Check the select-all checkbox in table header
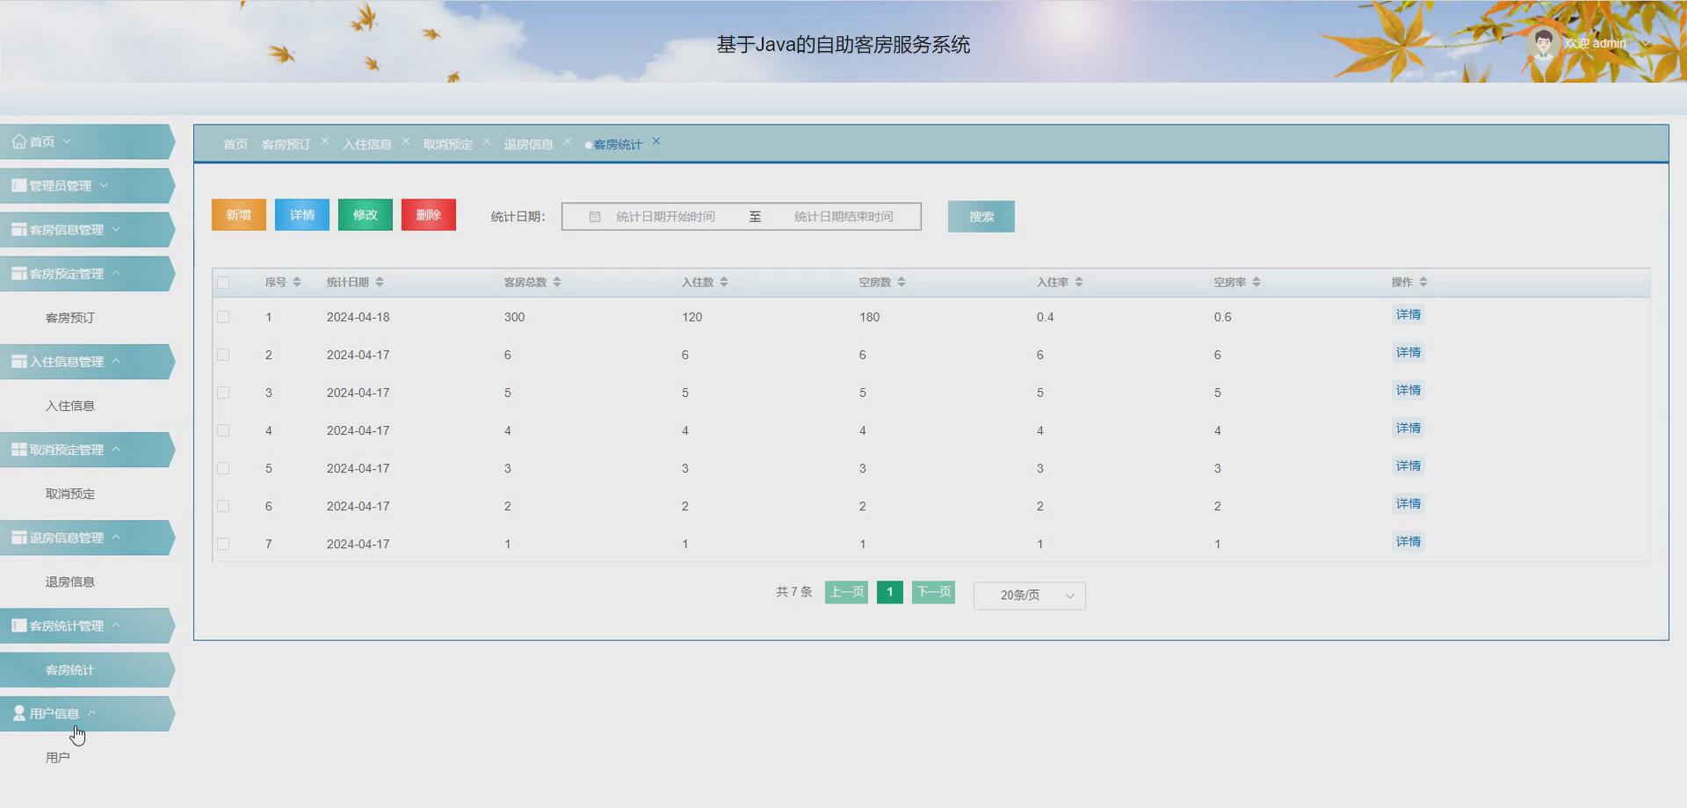The image size is (1687, 808). click(x=224, y=282)
